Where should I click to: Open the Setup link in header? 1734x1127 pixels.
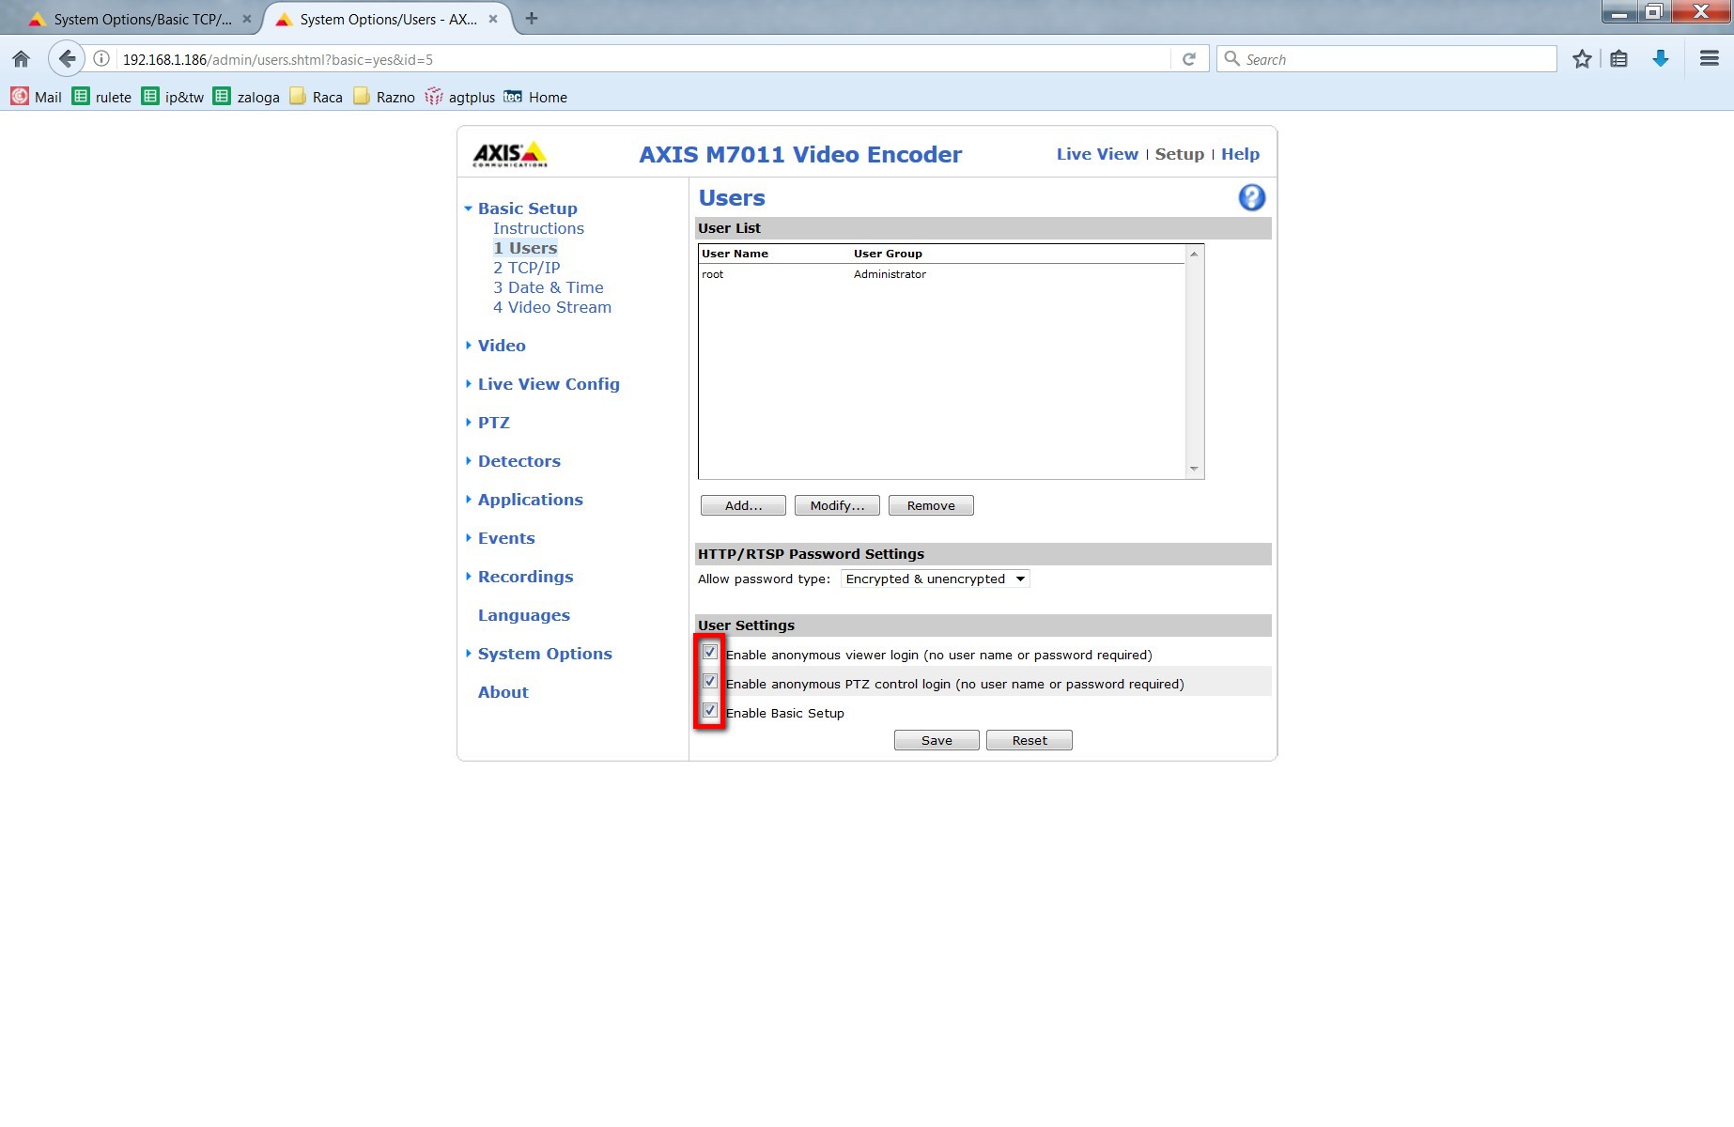1179,154
